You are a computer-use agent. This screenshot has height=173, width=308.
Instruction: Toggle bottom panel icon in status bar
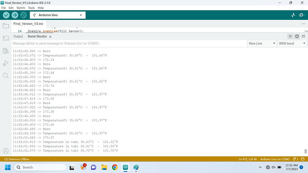pyautogui.click(x=303, y=159)
